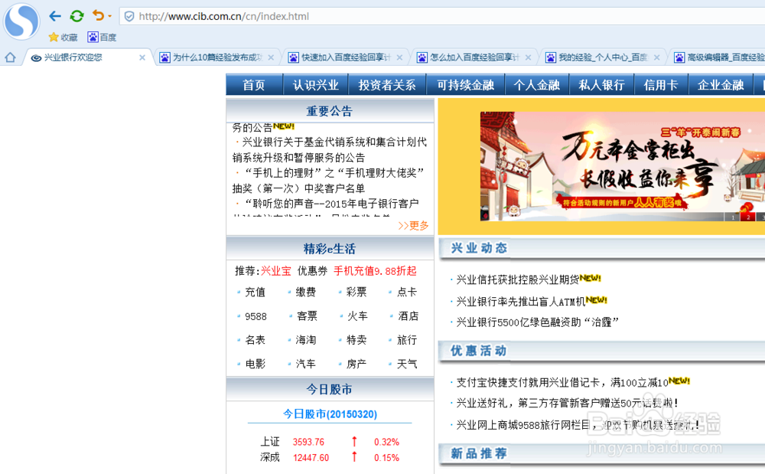Open the 电影 service link
The image size is (765, 474).
click(x=256, y=364)
